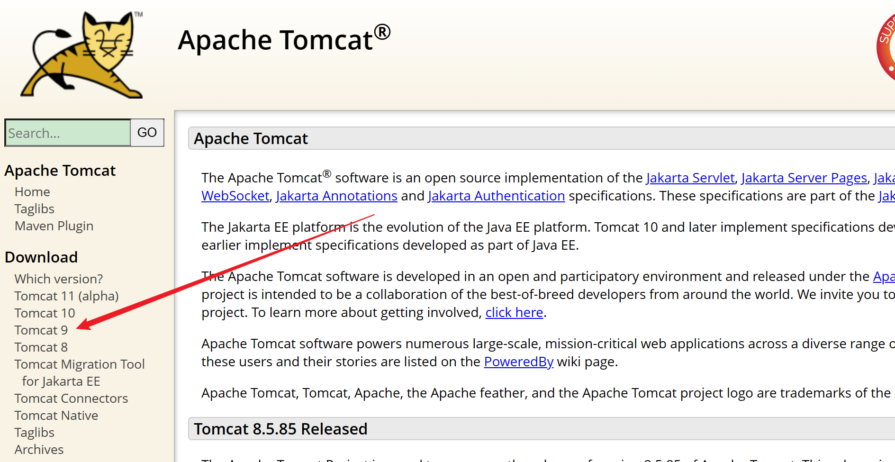Open the Jakarta Servlet specification link
The image size is (895, 462).
[x=690, y=178]
